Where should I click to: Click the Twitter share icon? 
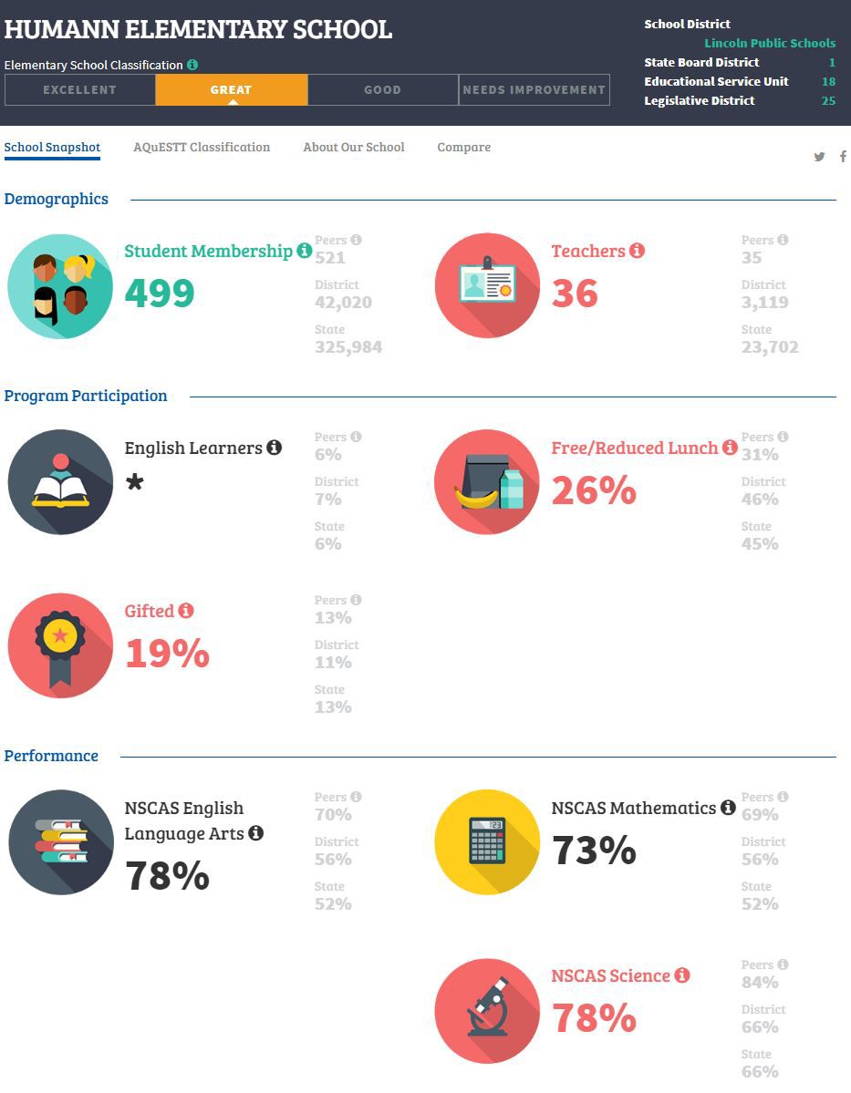(x=819, y=156)
